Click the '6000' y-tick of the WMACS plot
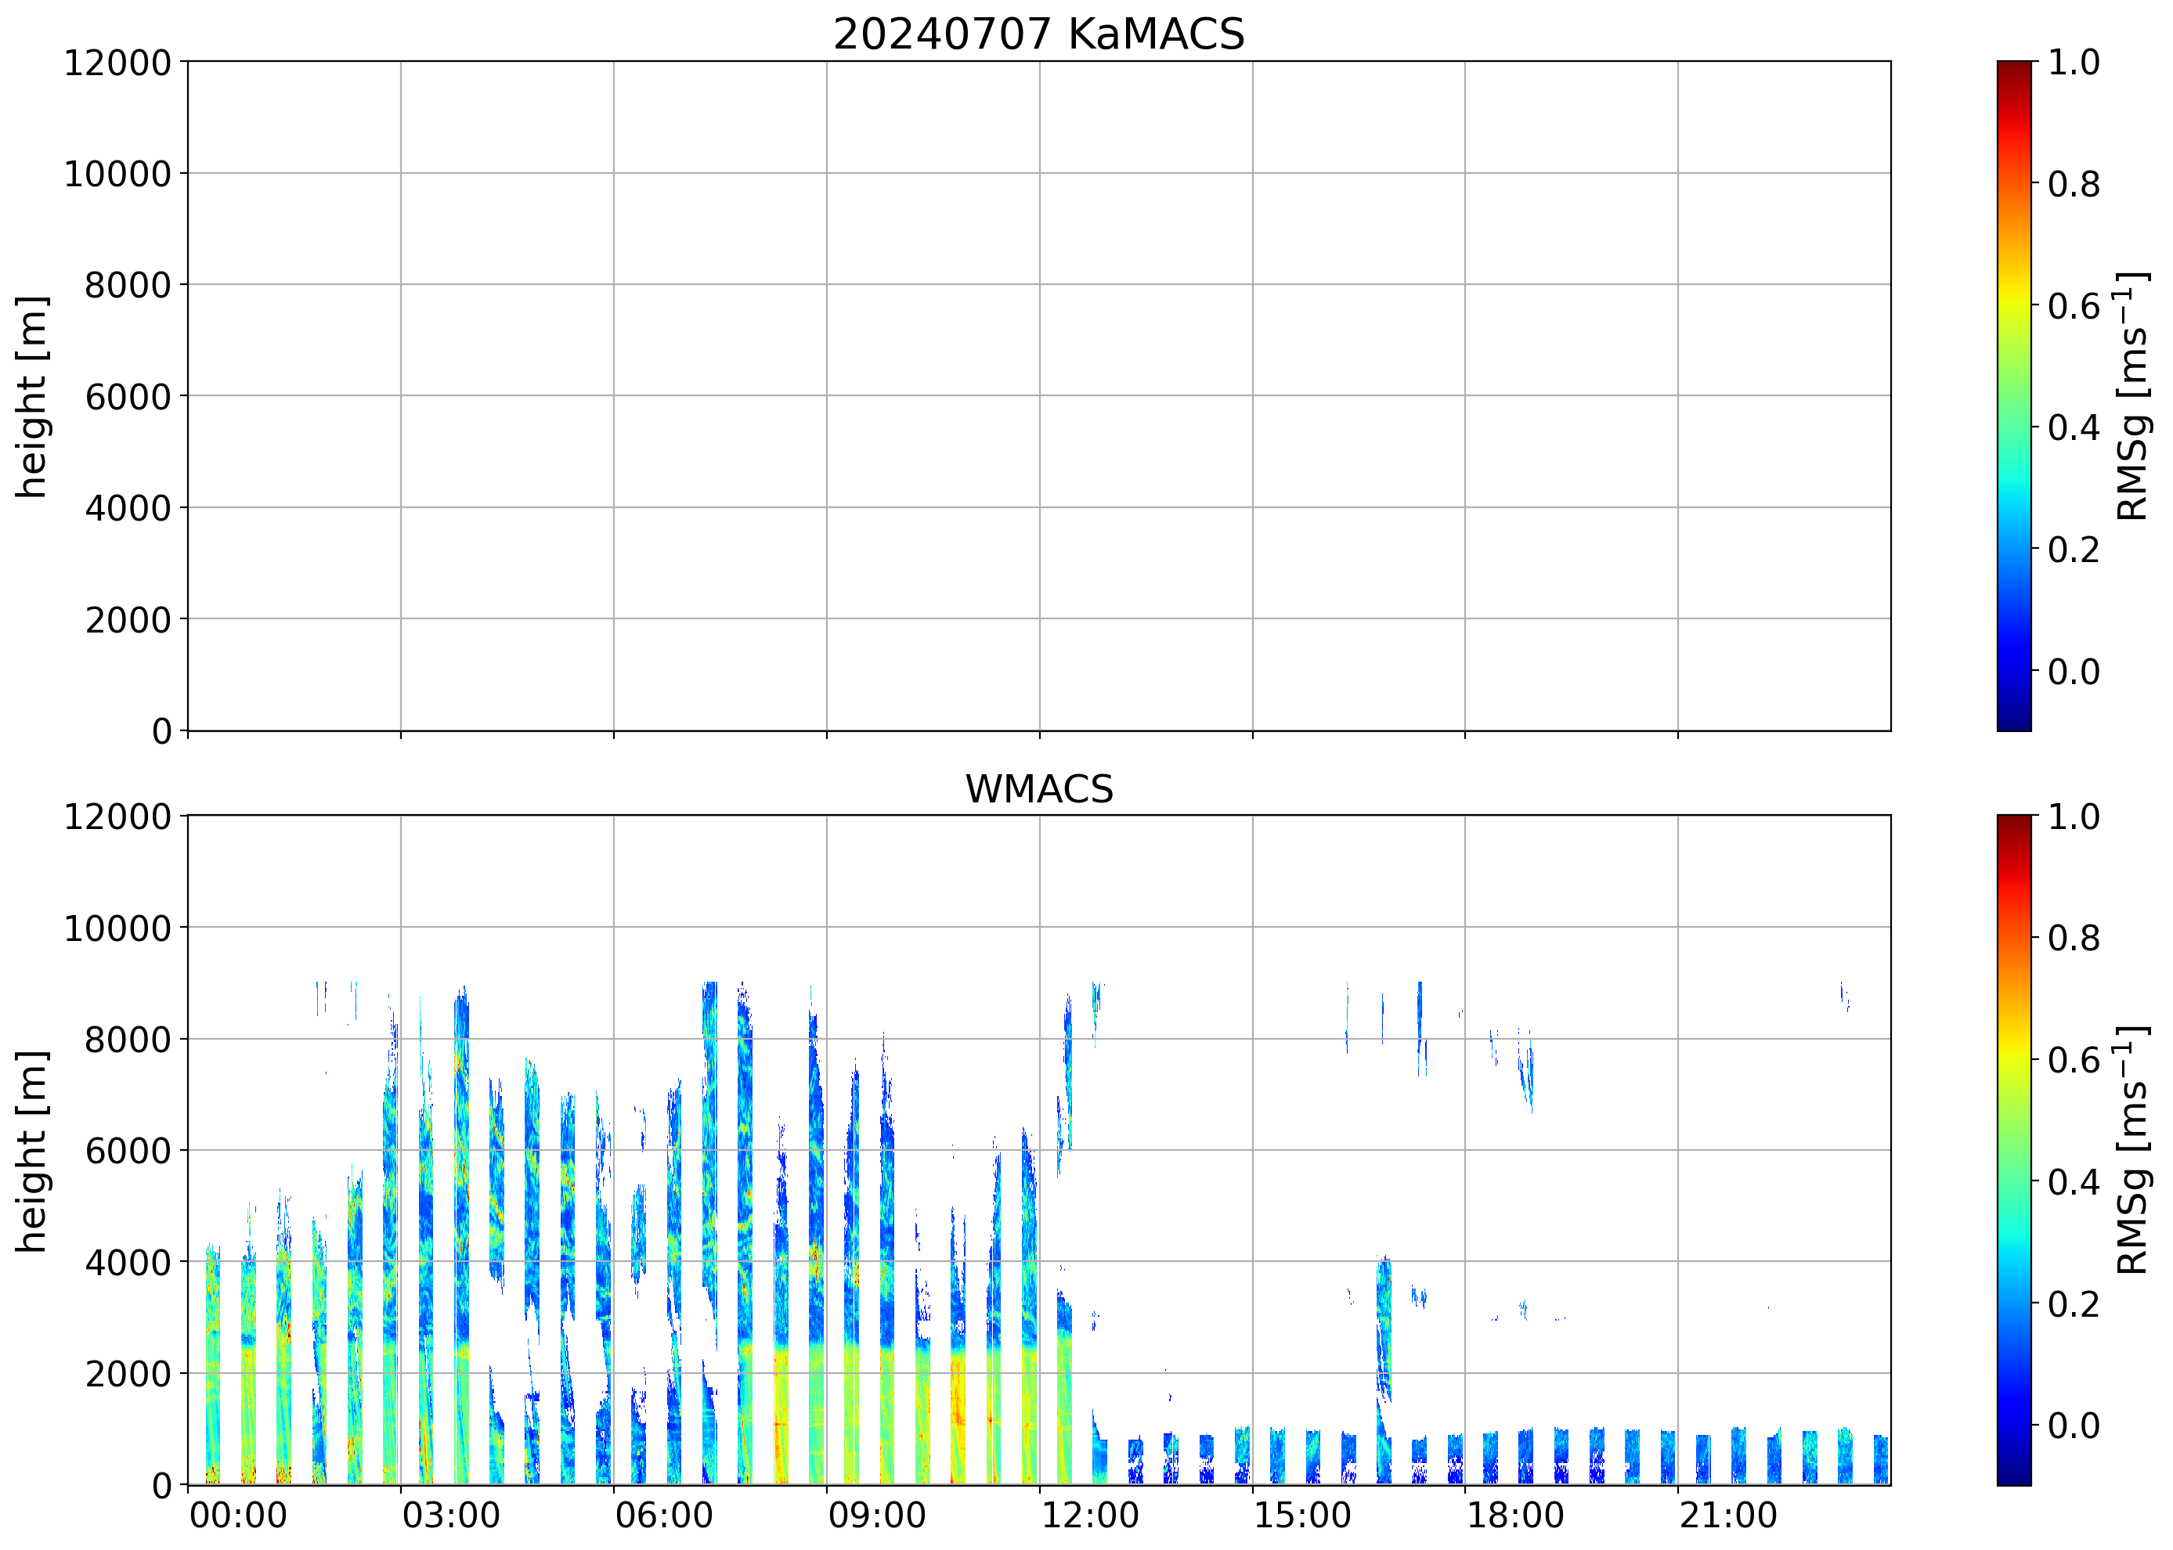The image size is (2173, 1550). pos(128,1151)
